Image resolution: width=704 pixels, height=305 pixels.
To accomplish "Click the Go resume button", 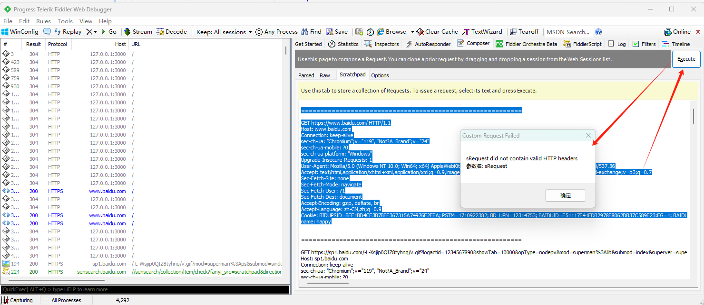I will point(109,32).
